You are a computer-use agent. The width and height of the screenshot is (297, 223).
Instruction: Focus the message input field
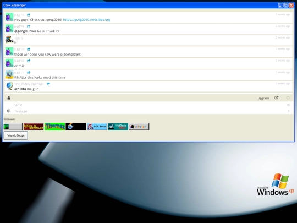[149, 111]
